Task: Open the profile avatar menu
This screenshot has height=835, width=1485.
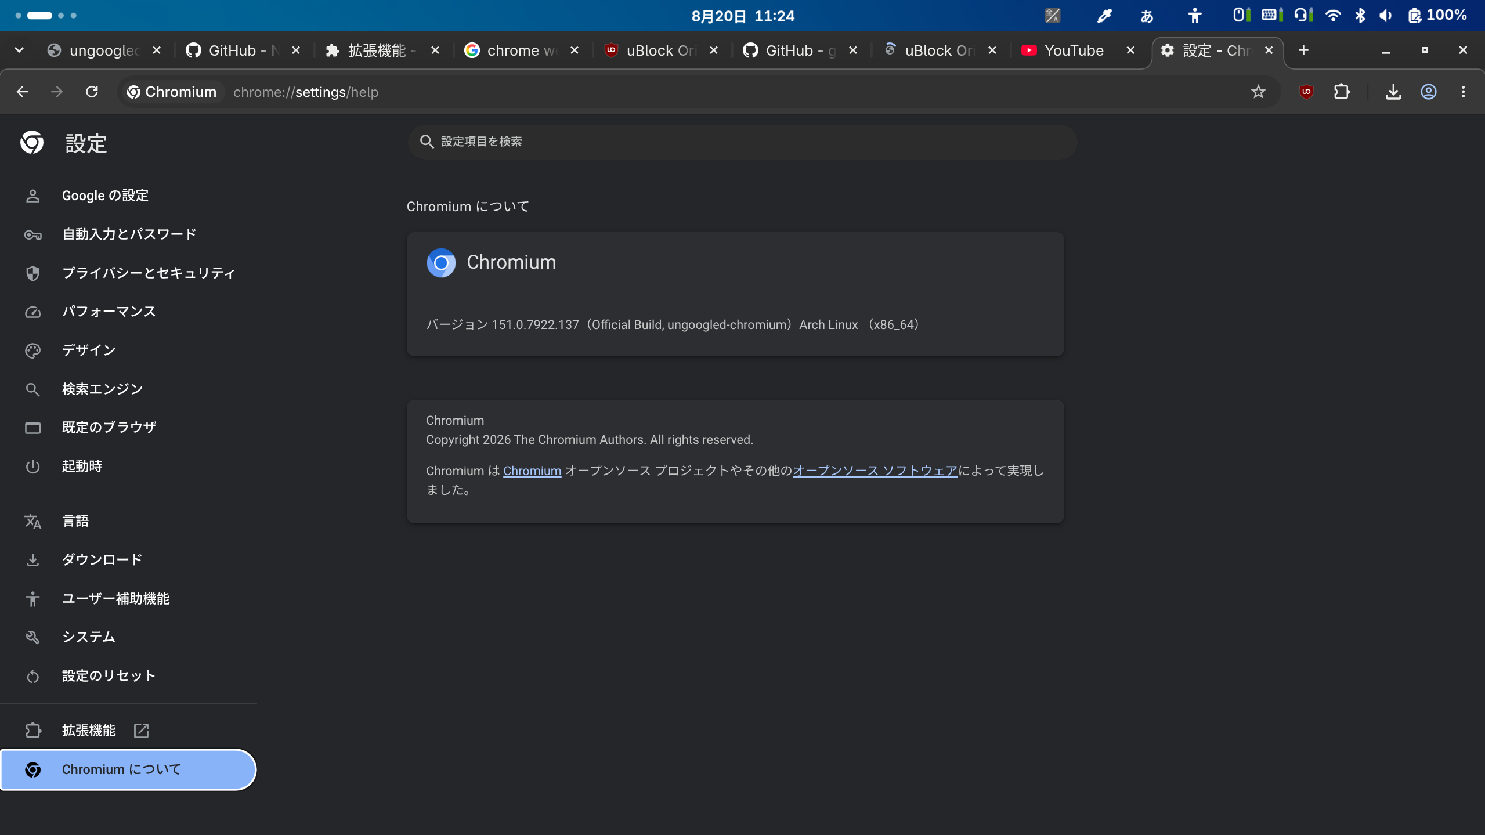Action: point(1428,92)
